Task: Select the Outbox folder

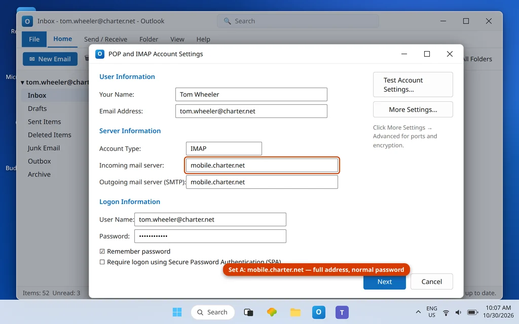Action: coord(55,161)
